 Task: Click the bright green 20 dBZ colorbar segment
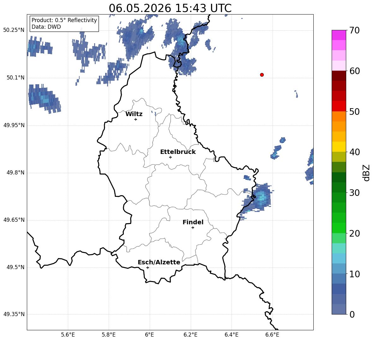tap(339, 228)
